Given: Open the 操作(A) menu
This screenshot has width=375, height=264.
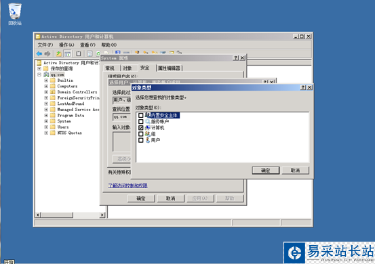Looking at the screenshot, I should 66,45.
